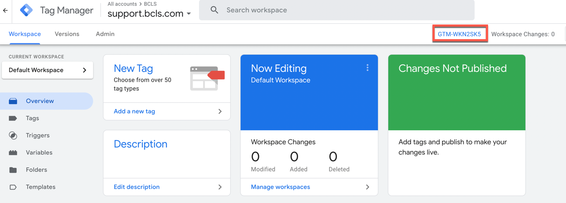Click the search magnifier icon

214,10
